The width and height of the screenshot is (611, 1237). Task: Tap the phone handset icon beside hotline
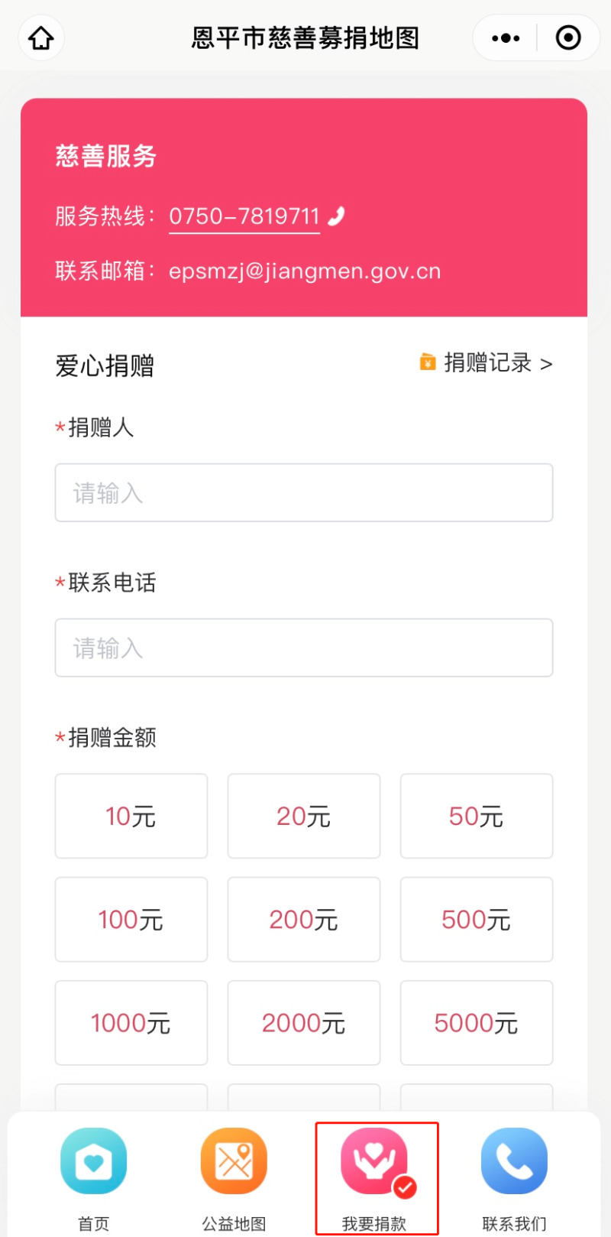[x=336, y=216]
